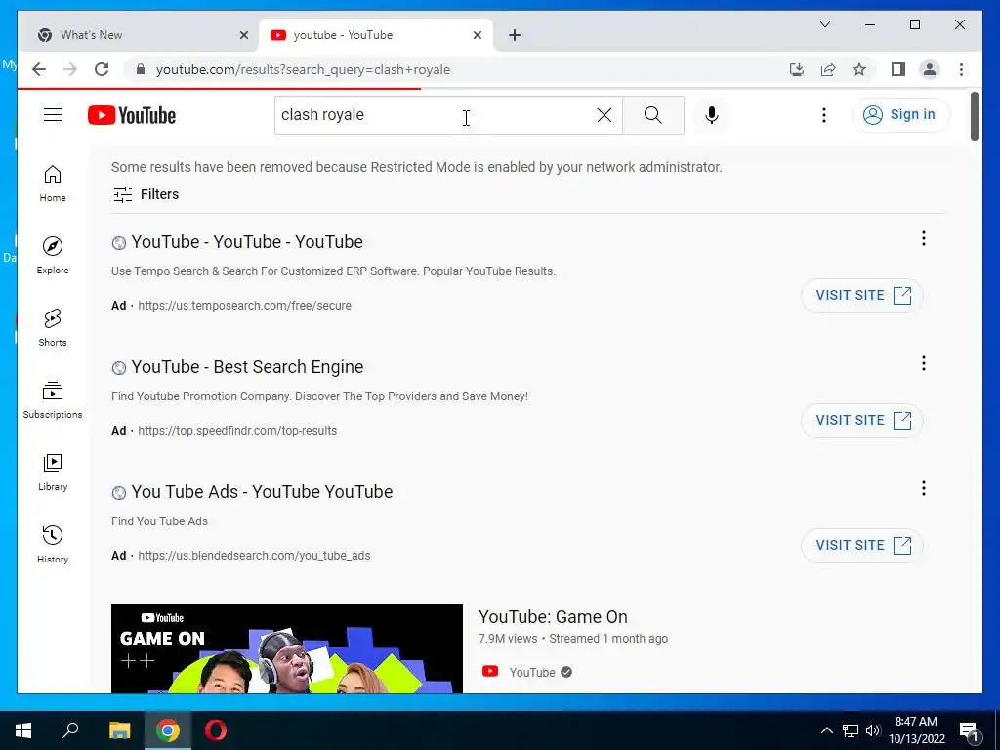Open options for Best Search Engine ad

coord(924,363)
